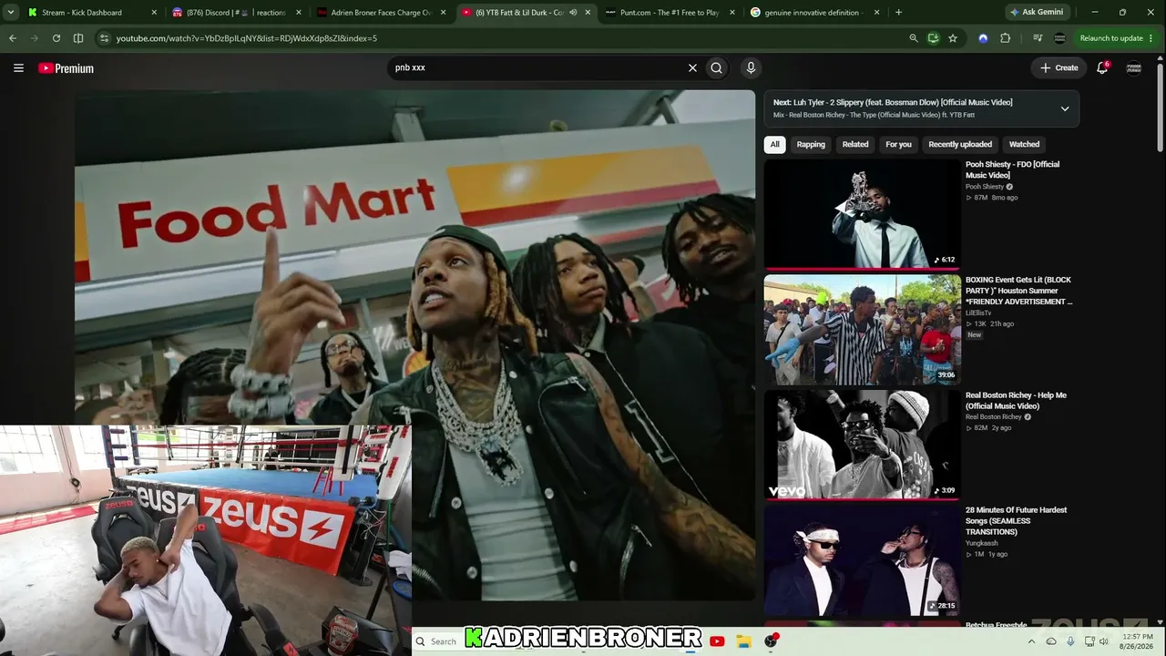Click the blue extension icon beside the bookmark star
Viewport: 1166px width, 656px height.
[x=983, y=38]
